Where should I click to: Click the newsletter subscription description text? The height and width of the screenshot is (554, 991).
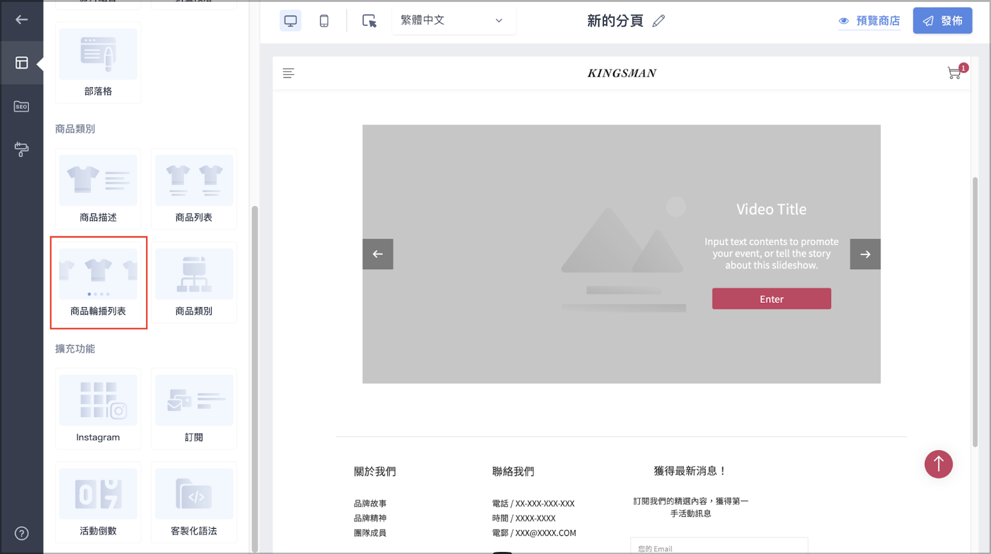coord(691,508)
